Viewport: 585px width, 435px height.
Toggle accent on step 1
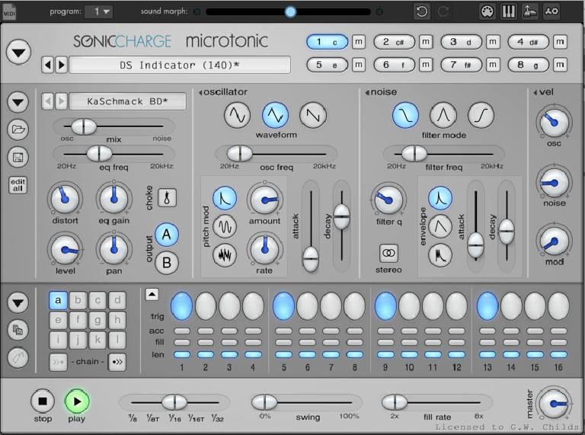(x=182, y=331)
